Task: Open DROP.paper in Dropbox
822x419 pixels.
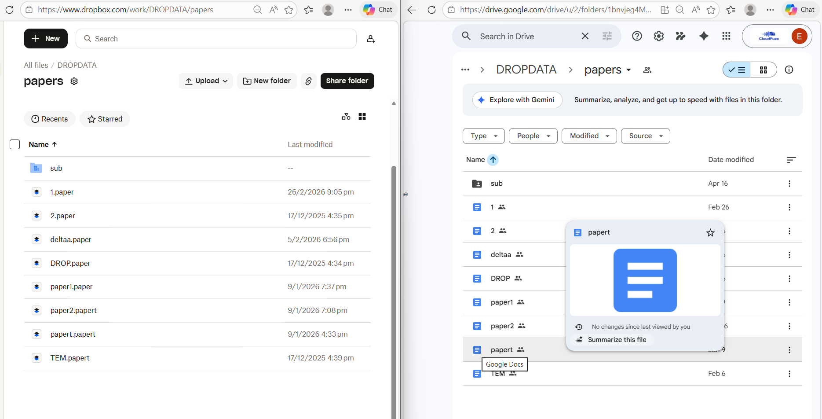Action: [70, 263]
